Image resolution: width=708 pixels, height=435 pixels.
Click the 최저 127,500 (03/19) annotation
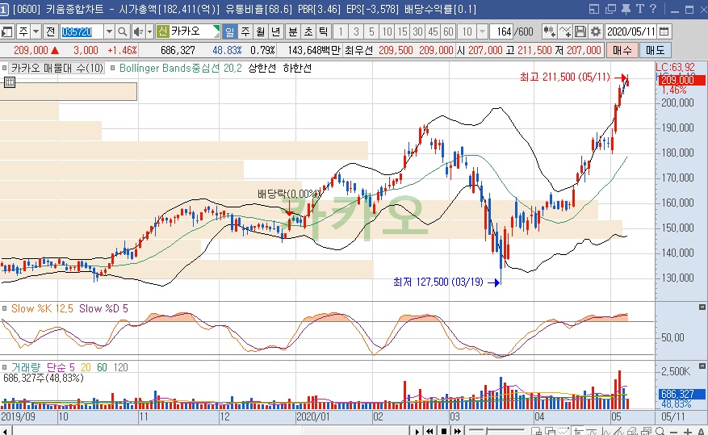tap(438, 282)
